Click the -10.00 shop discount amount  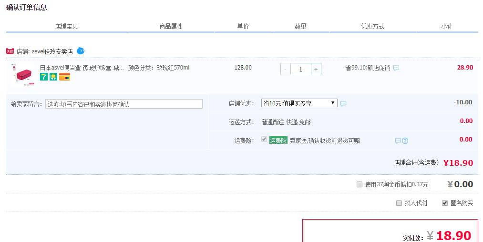463,102
